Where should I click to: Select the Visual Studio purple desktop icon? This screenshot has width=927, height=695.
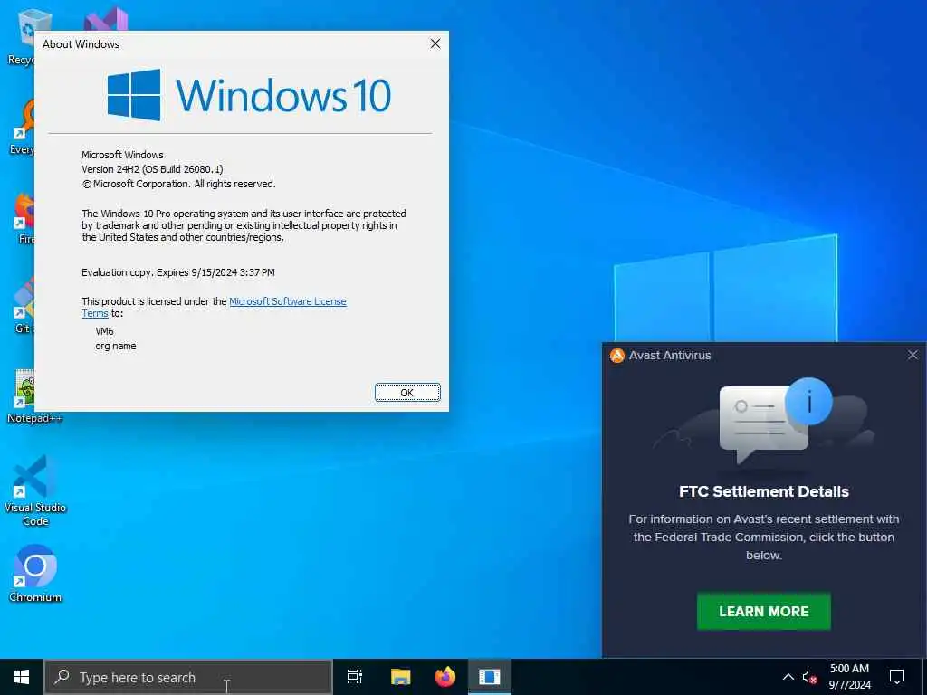point(105,19)
